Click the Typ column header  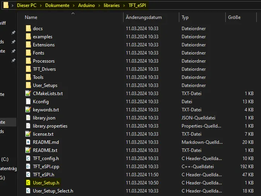185,17
